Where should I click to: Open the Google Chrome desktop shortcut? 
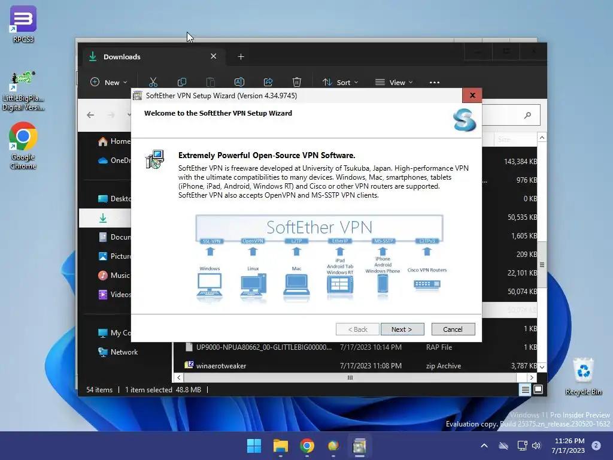click(23, 146)
